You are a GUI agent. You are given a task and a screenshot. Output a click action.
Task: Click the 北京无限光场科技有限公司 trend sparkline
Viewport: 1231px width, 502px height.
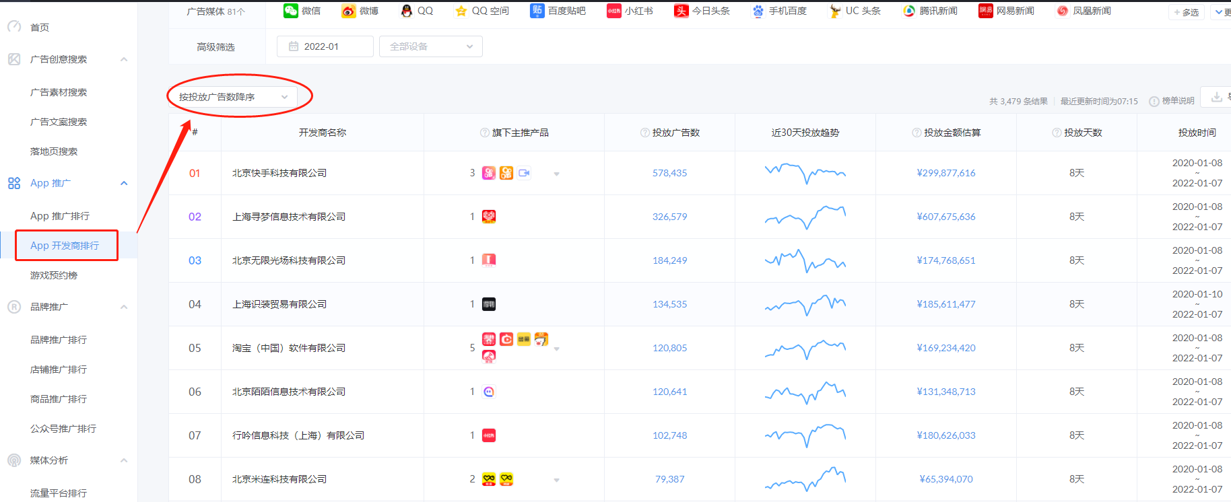click(805, 260)
